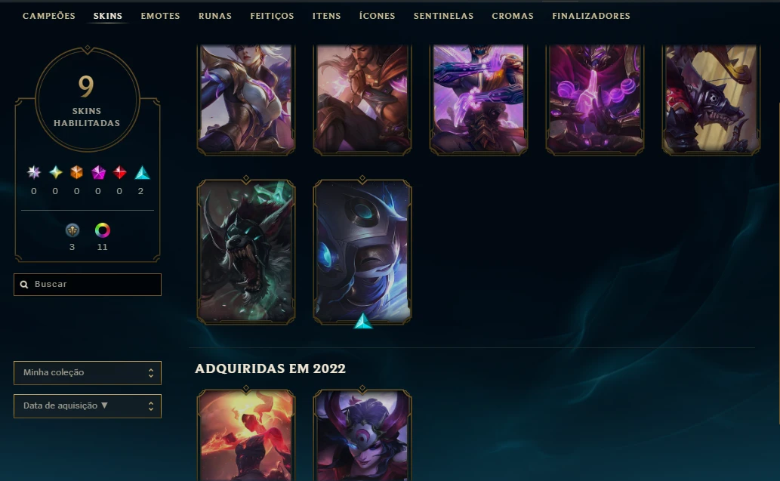Click the rainbow chroma count icon
This screenshot has width=780, height=481.
click(103, 230)
